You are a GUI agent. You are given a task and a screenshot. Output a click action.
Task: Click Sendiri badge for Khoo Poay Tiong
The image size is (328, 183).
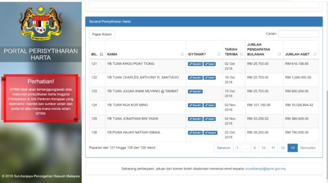195,64
